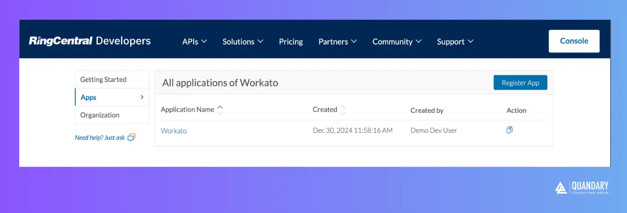The height and width of the screenshot is (213, 627).
Task: Open the Support dropdown menu
Action: click(455, 42)
